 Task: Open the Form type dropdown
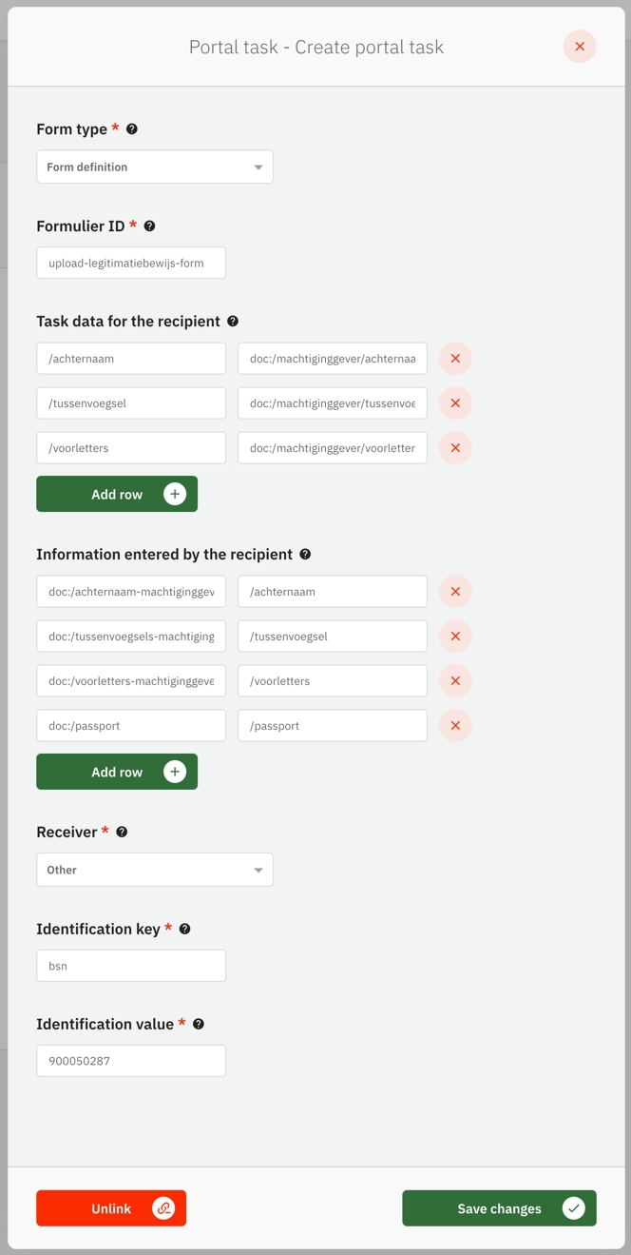tap(155, 167)
